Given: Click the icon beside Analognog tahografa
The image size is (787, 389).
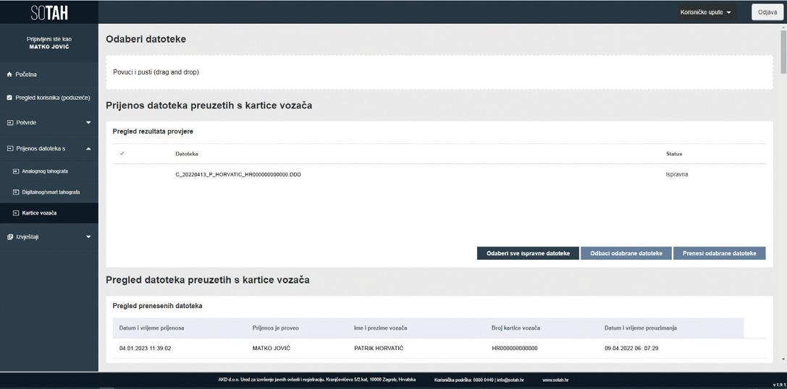Looking at the screenshot, I should pos(15,171).
